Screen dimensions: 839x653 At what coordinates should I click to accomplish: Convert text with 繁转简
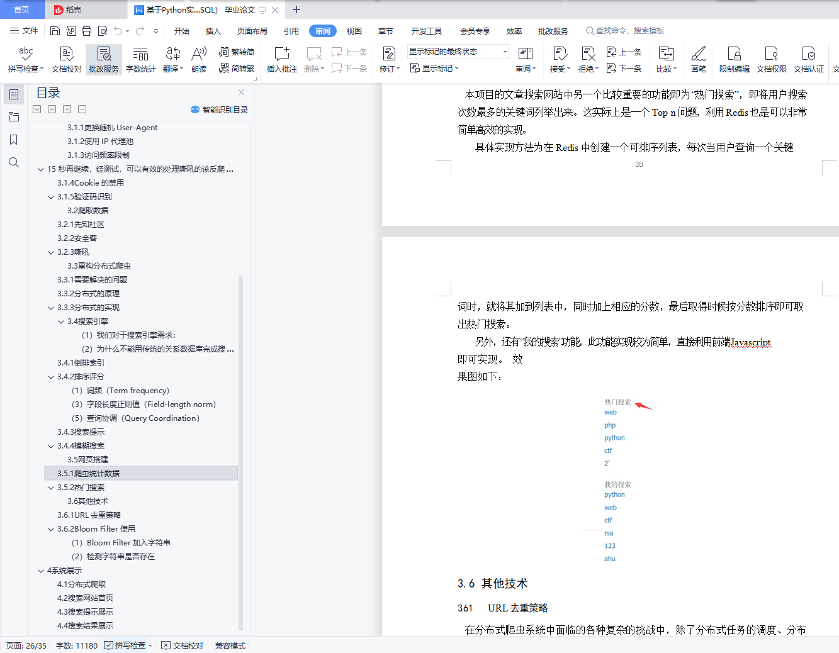[237, 52]
